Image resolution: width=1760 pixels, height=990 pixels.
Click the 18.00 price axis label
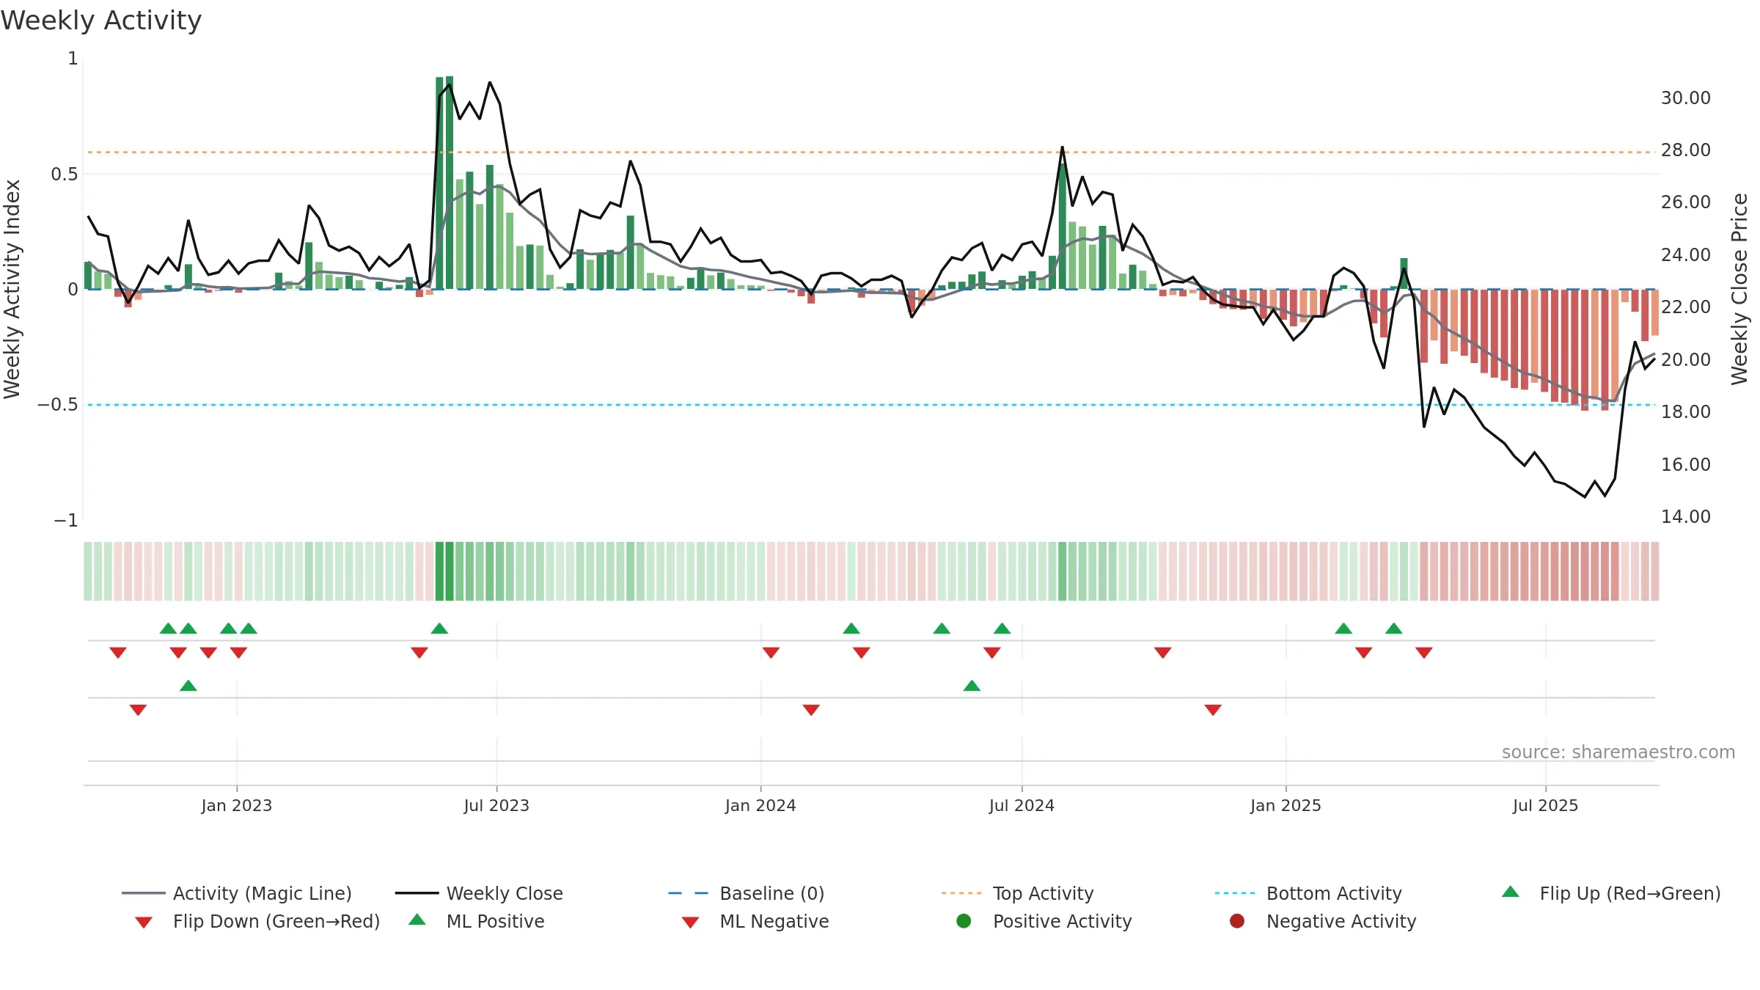click(x=1686, y=411)
